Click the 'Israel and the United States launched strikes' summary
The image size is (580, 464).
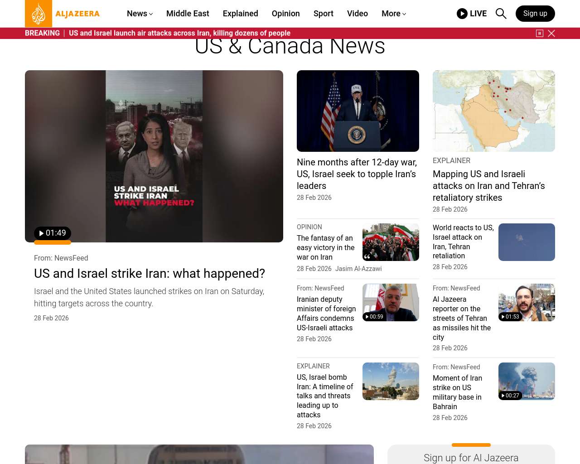149,297
